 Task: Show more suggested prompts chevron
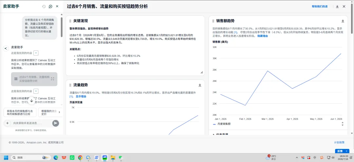click(59, 112)
